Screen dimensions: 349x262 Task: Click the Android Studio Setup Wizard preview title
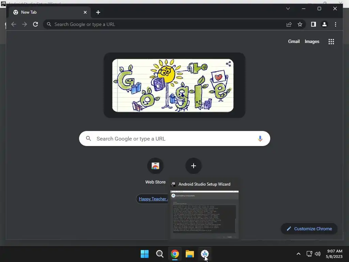coord(204,184)
